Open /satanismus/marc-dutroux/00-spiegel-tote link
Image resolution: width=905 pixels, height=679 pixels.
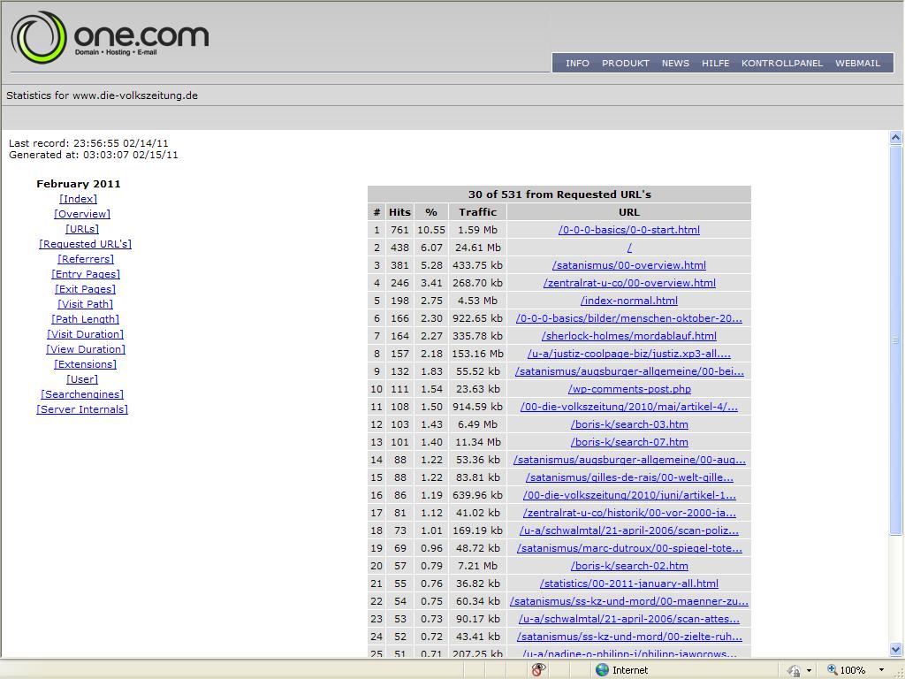[x=629, y=548]
